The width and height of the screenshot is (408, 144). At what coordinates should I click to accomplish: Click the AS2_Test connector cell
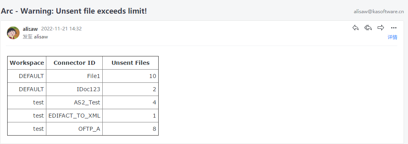click(x=74, y=102)
